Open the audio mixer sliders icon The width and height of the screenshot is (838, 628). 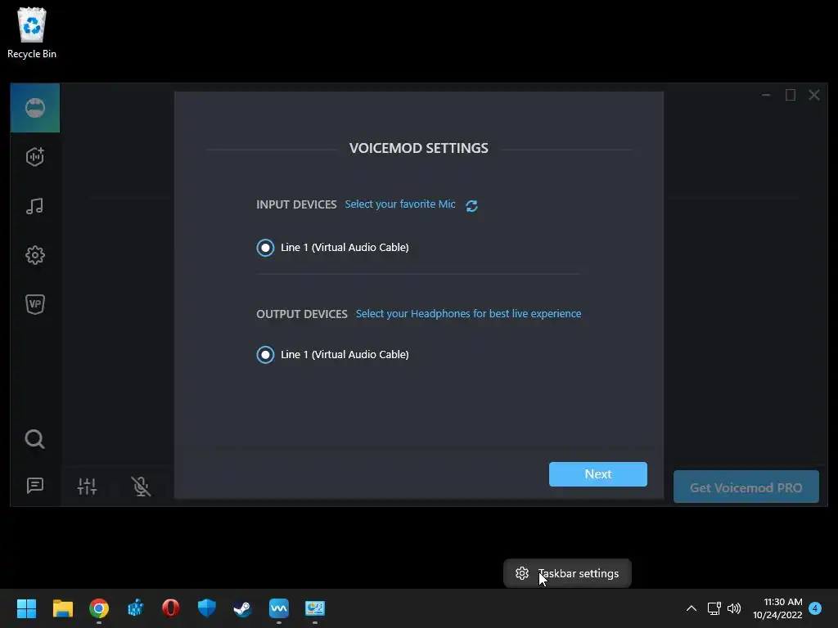[87, 486]
